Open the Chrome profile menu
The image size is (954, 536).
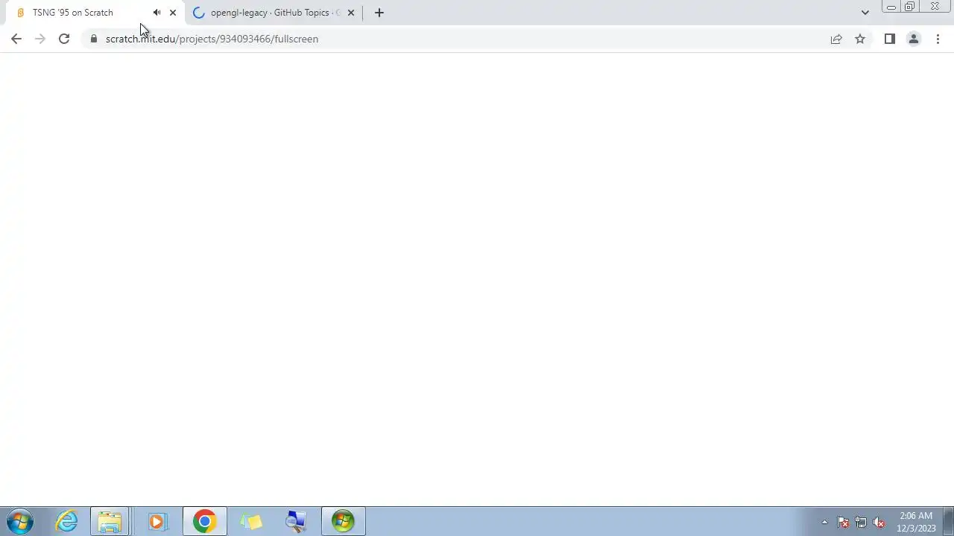point(914,39)
